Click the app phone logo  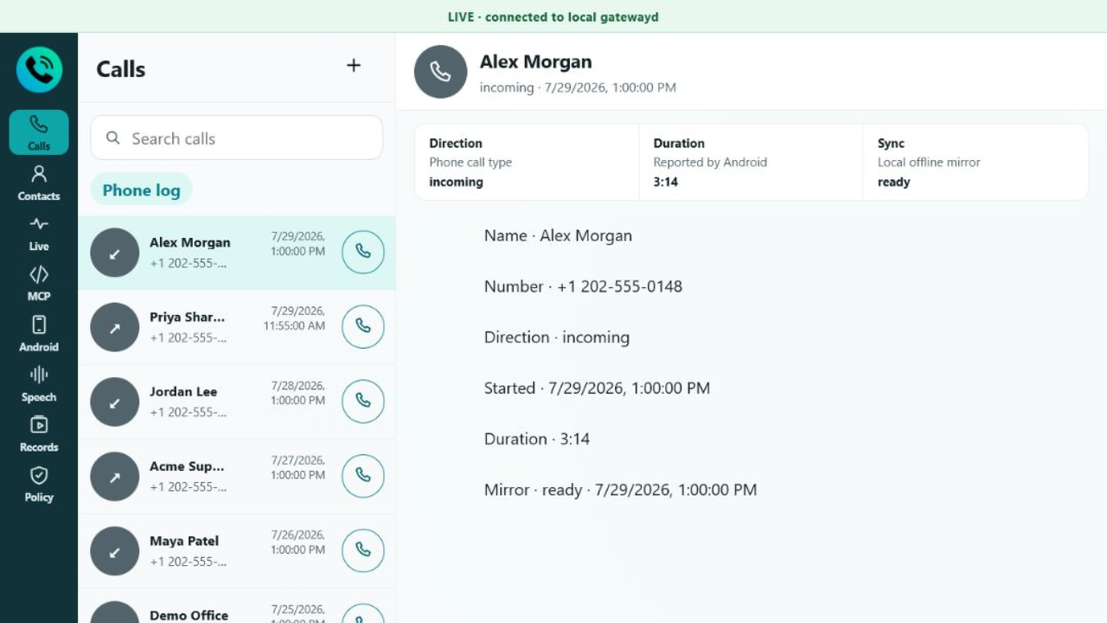point(39,70)
